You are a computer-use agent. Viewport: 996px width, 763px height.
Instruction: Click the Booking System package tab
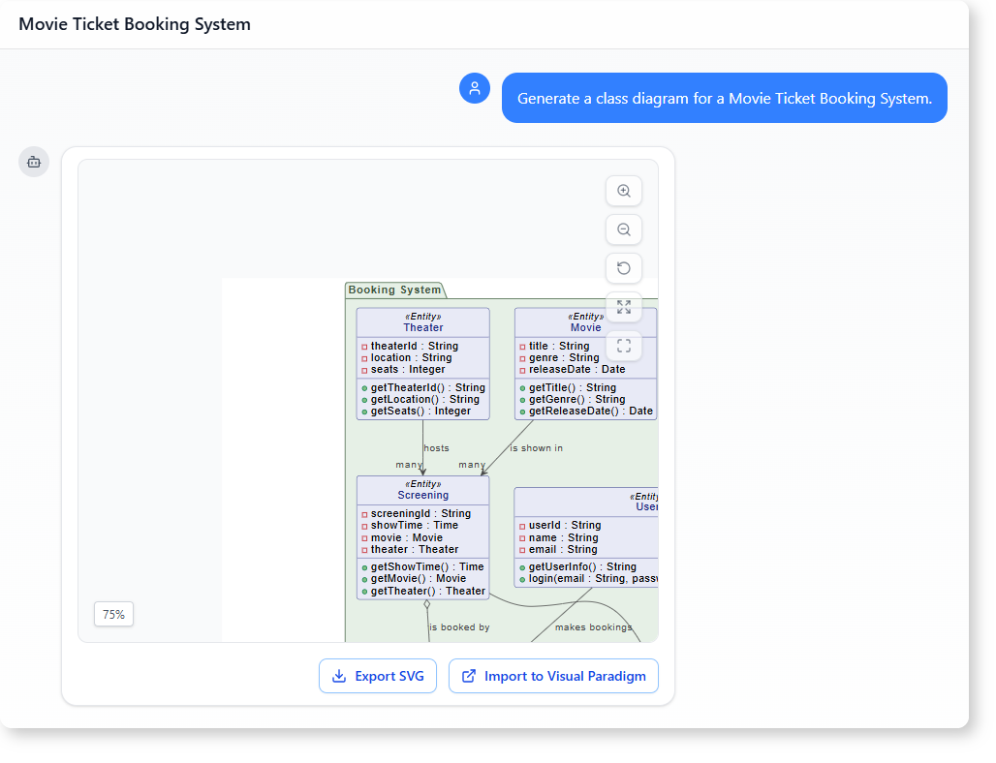[x=394, y=290]
